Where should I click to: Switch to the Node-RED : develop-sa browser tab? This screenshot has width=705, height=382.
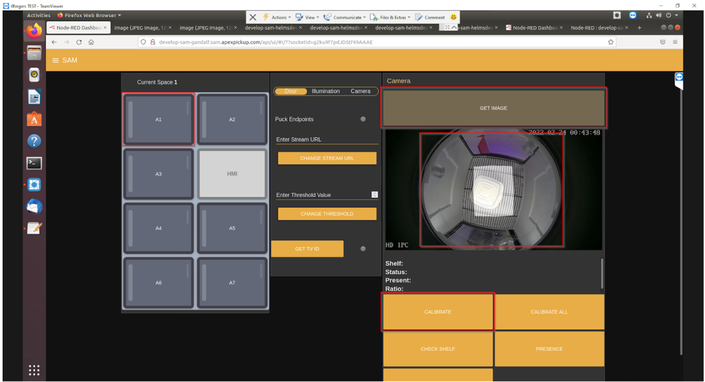(596, 28)
